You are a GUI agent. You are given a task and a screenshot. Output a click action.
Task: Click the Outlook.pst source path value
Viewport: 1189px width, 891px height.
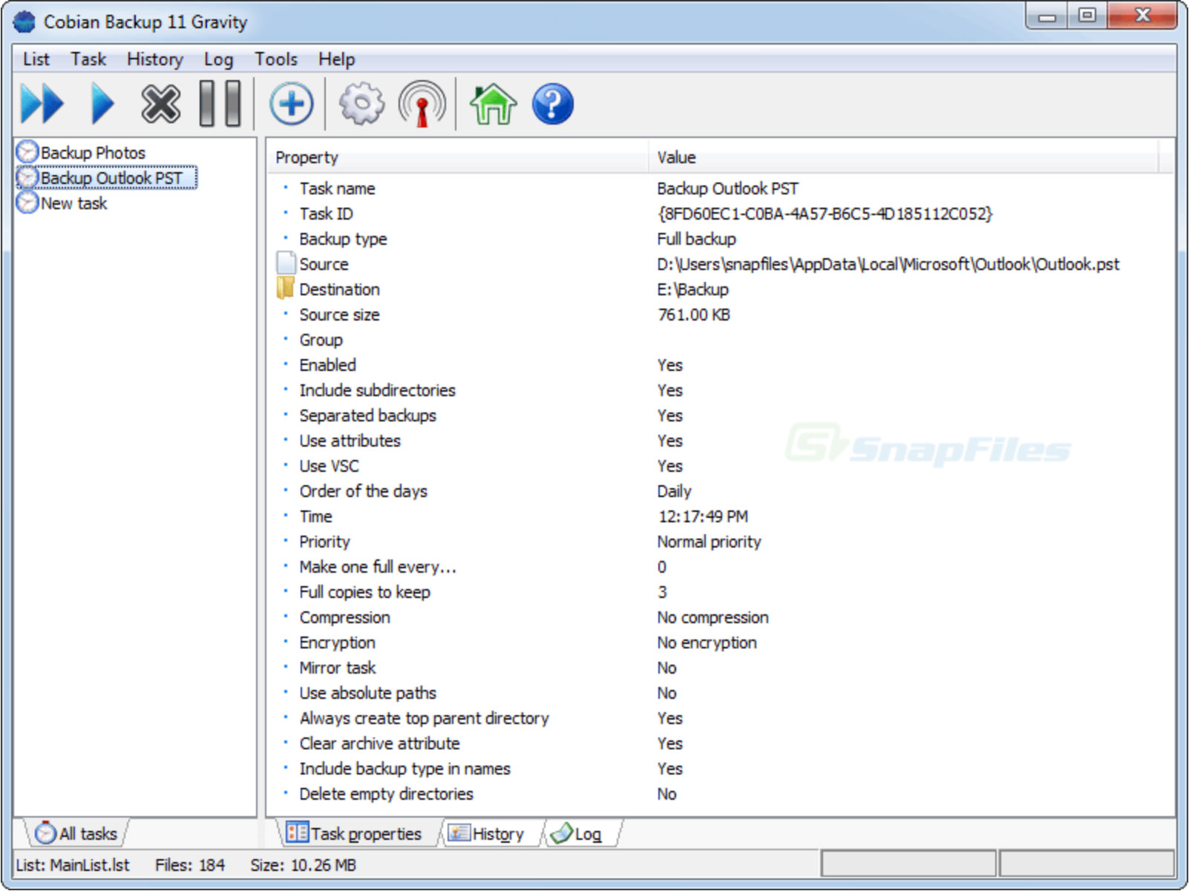coord(888,264)
